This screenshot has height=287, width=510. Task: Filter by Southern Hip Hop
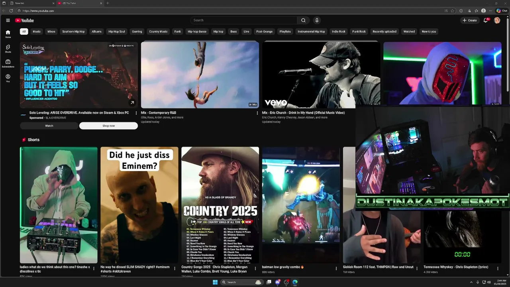pos(73,31)
